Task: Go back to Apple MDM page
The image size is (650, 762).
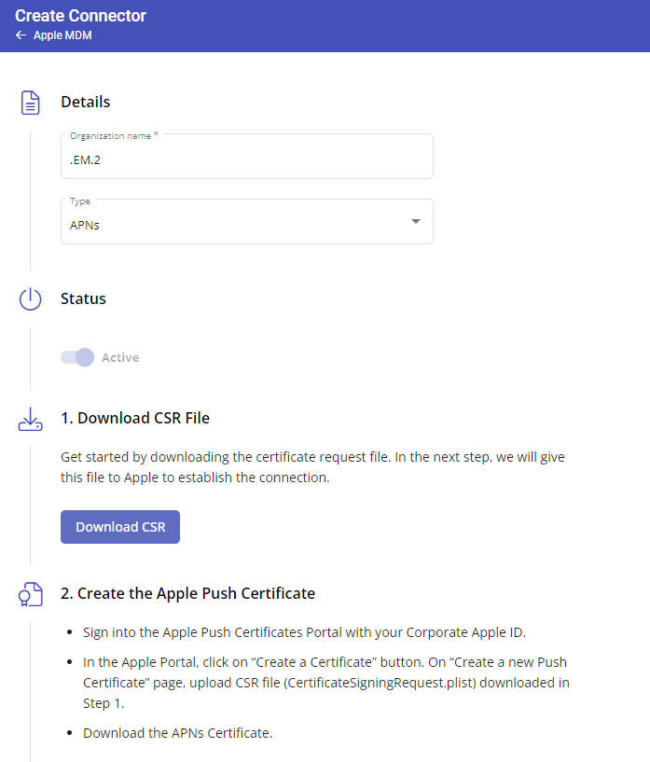Action: 62,35
